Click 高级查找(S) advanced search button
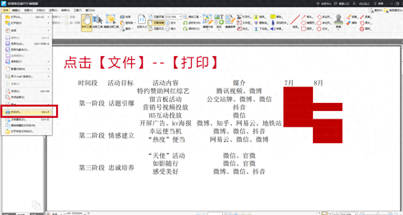Screen dimensions: 403x215 coord(393,10)
